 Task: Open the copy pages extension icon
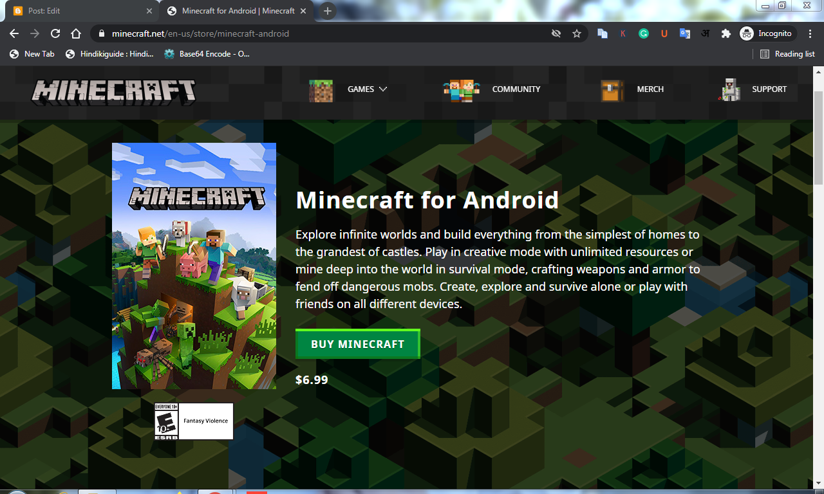click(x=603, y=33)
